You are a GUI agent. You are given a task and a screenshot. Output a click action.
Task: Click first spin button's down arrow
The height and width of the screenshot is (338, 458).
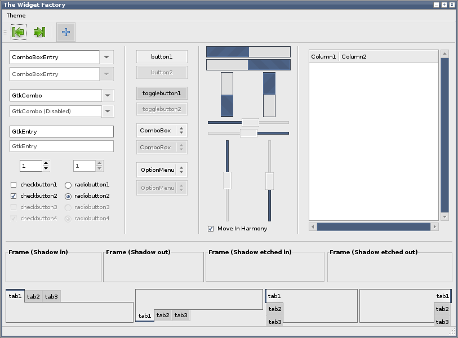(x=46, y=168)
